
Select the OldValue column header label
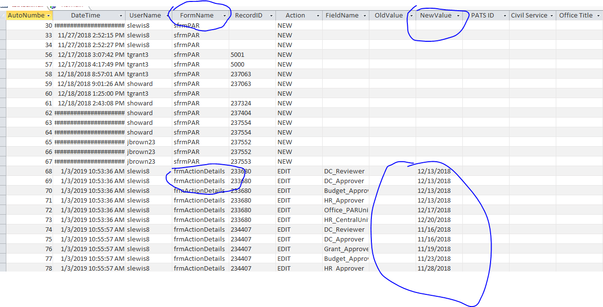[389, 16]
